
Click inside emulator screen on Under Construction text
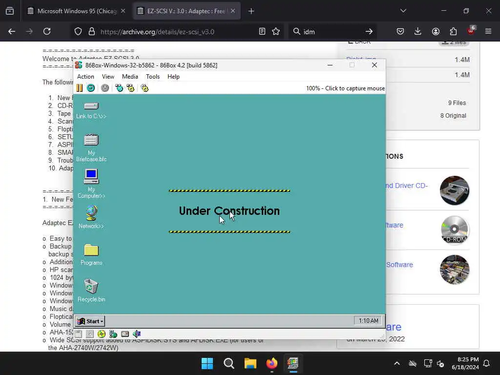pos(229,211)
